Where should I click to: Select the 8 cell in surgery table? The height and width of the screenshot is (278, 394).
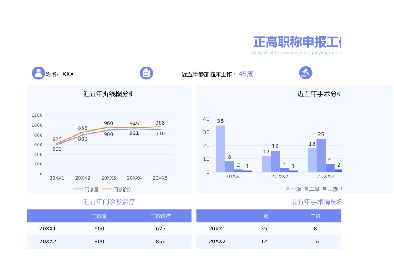pos(315,229)
